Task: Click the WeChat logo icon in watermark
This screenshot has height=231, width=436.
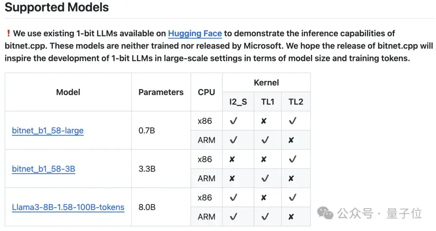Action: click(x=325, y=213)
